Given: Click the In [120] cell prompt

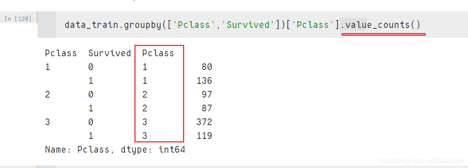Looking at the screenshot, I should tap(19, 18).
